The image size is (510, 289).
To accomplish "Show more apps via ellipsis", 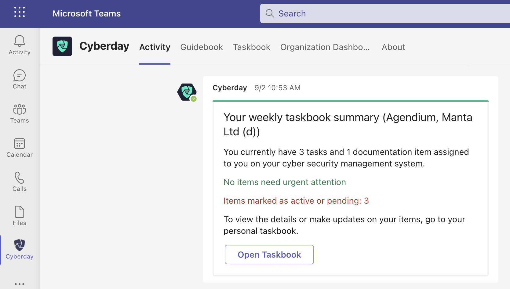I will (x=20, y=284).
